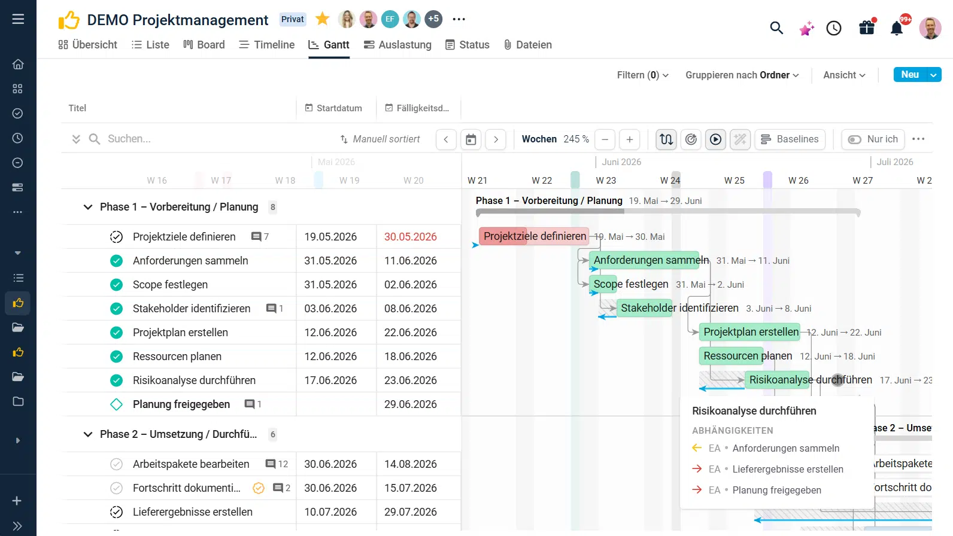The width and height of the screenshot is (953, 536).
Task: Uncheck the Projektplan erstellen task
Action: coord(117,333)
